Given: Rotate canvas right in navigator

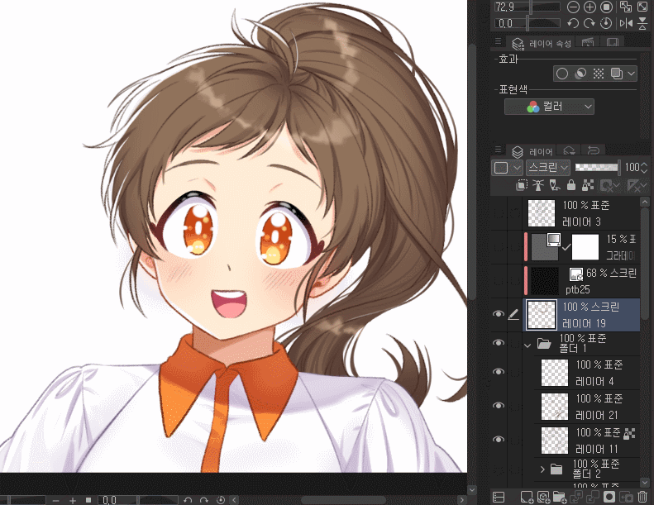Looking at the screenshot, I should (590, 23).
